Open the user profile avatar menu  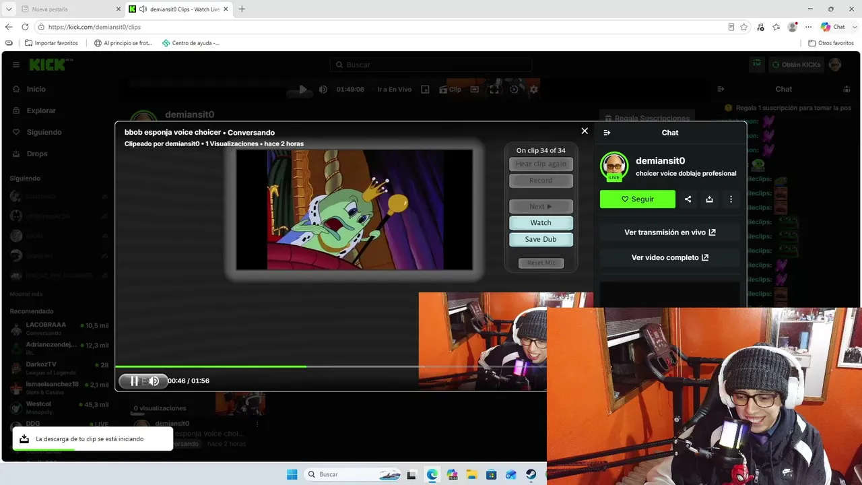[x=835, y=65]
